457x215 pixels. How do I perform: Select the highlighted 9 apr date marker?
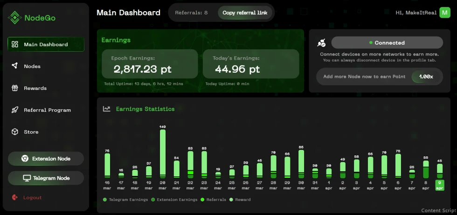pos(439,185)
